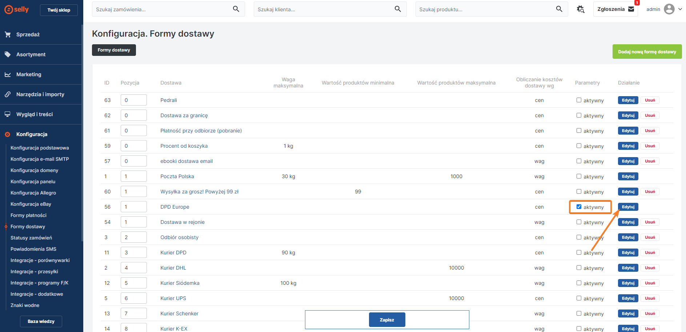Open the settings search gear icon

coord(581,9)
